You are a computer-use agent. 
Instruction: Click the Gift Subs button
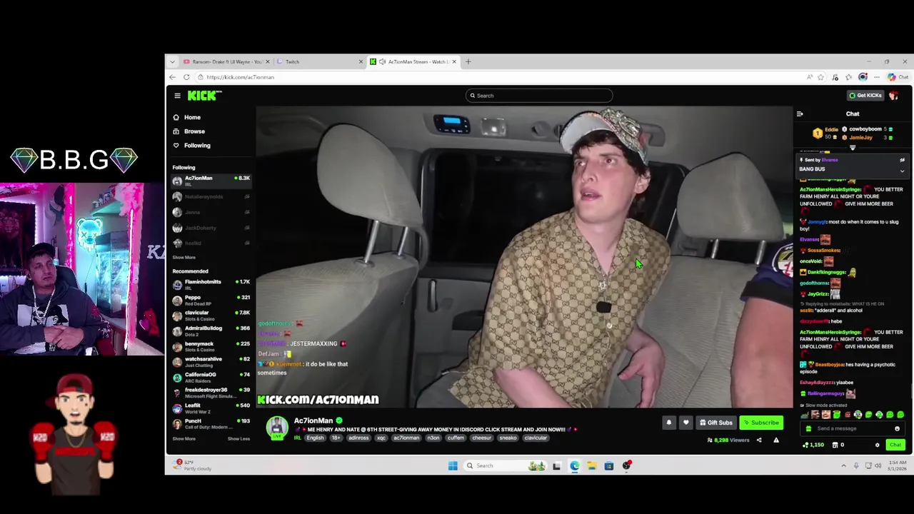(x=716, y=423)
